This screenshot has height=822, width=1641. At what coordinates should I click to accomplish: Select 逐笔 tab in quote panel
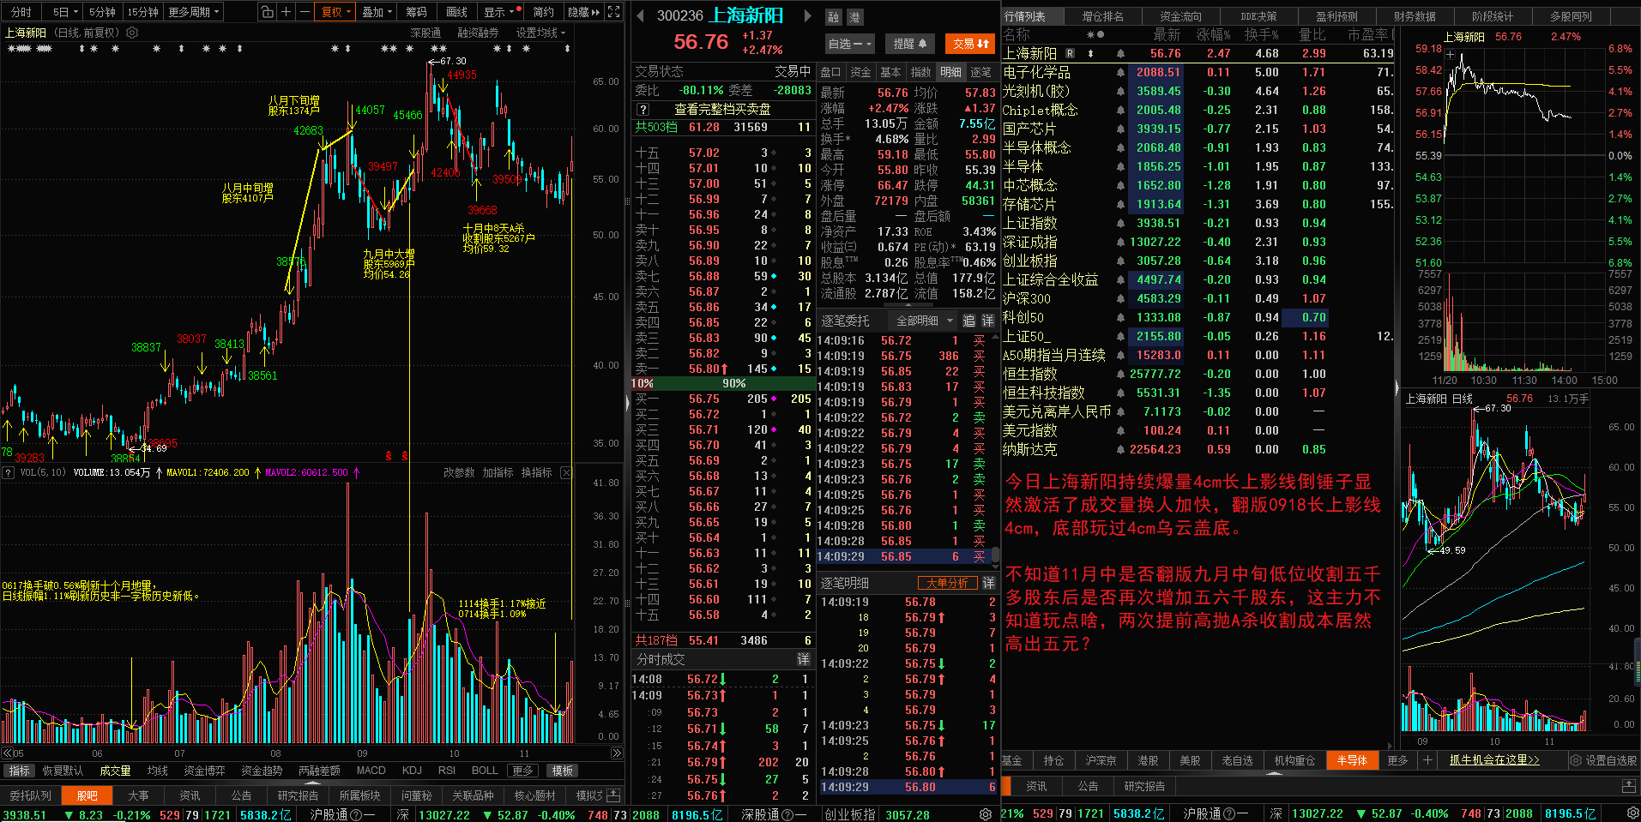click(980, 72)
